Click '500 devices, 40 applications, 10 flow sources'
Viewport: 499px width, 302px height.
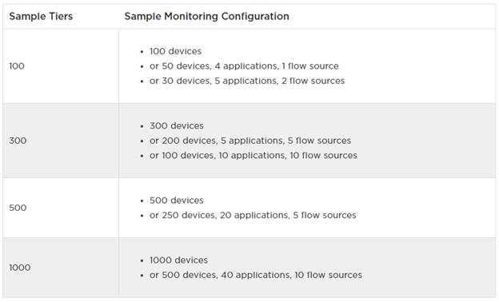262,275
